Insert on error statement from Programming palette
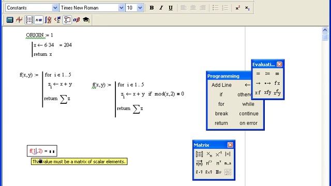 tap(248, 123)
